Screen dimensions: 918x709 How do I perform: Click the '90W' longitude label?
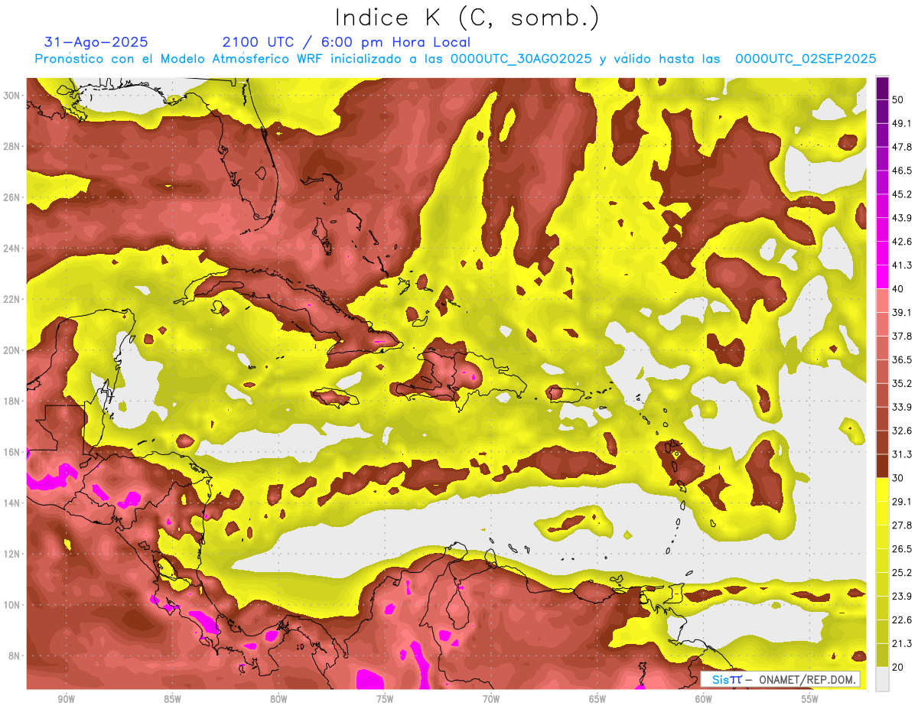coord(66,699)
